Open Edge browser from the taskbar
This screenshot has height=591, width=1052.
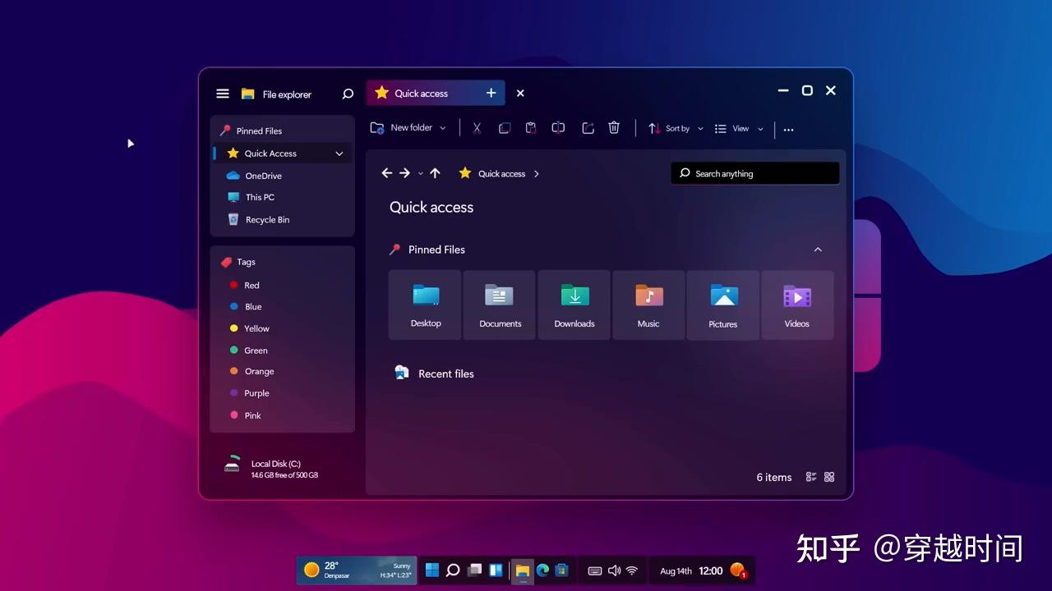542,570
